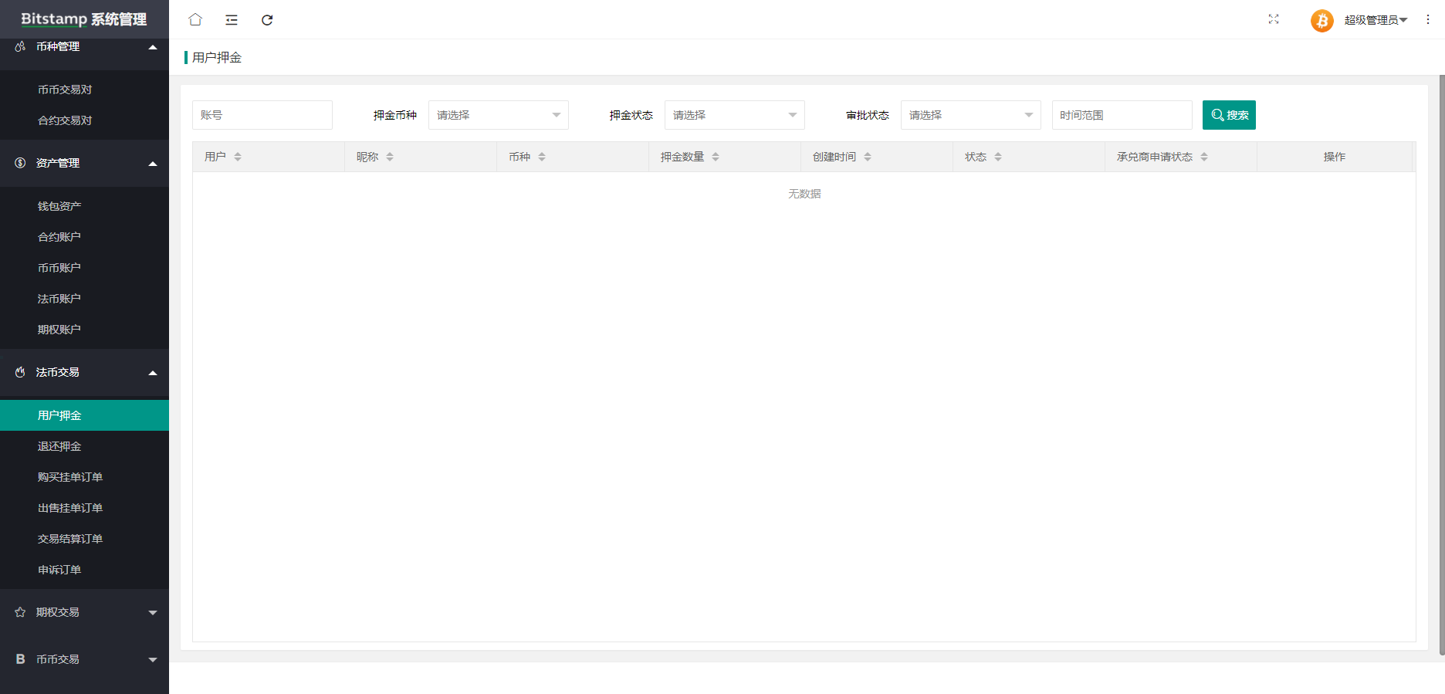Click the orange Bitcoin avatar icon
1445x694 pixels.
point(1321,20)
